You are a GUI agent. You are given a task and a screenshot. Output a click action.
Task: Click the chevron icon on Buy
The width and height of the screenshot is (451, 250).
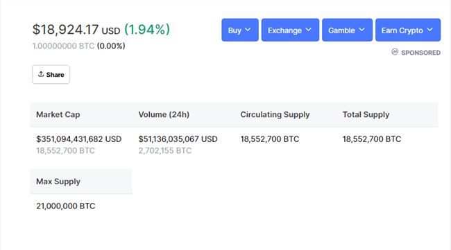[x=248, y=30]
